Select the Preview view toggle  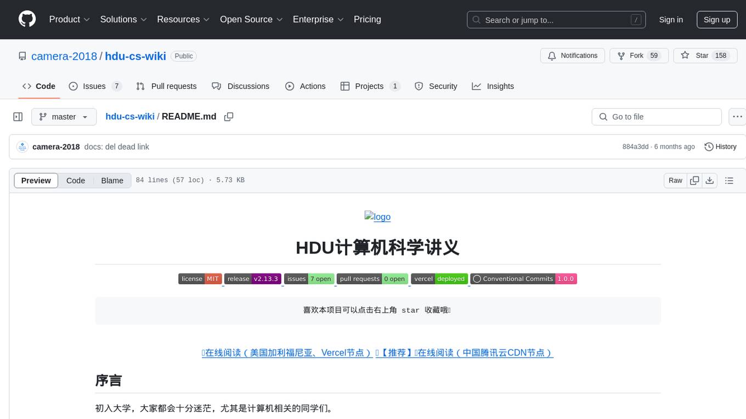(x=36, y=180)
